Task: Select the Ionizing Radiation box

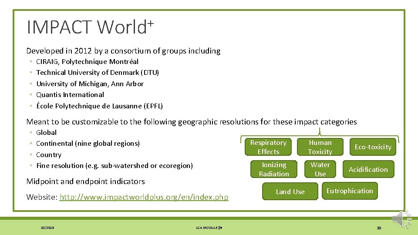Action: [274, 169]
